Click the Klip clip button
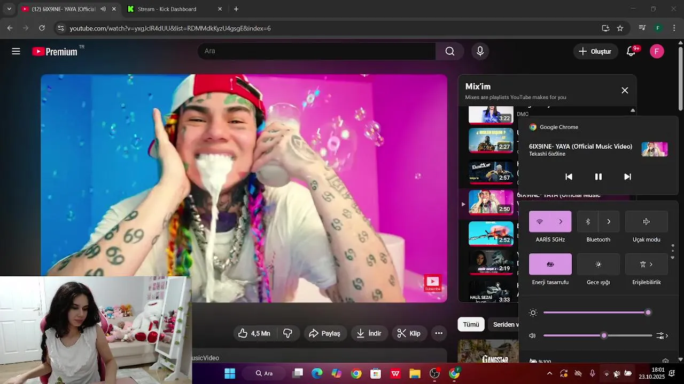Image resolution: width=684 pixels, height=384 pixels. (409, 333)
